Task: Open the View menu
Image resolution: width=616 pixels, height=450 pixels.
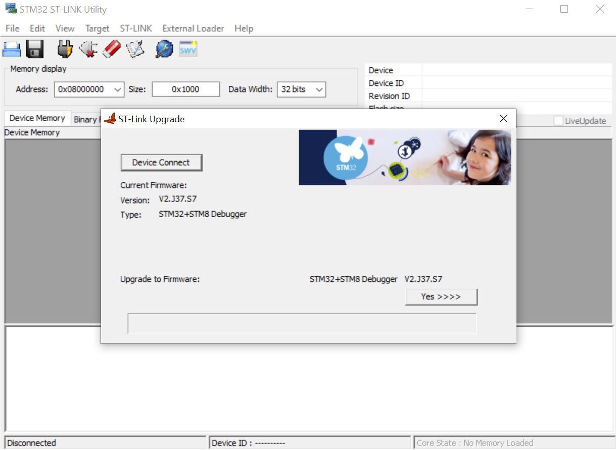Action: tap(65, 28)
